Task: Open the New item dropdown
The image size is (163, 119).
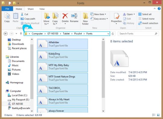Action: click(x=98, y=14)
